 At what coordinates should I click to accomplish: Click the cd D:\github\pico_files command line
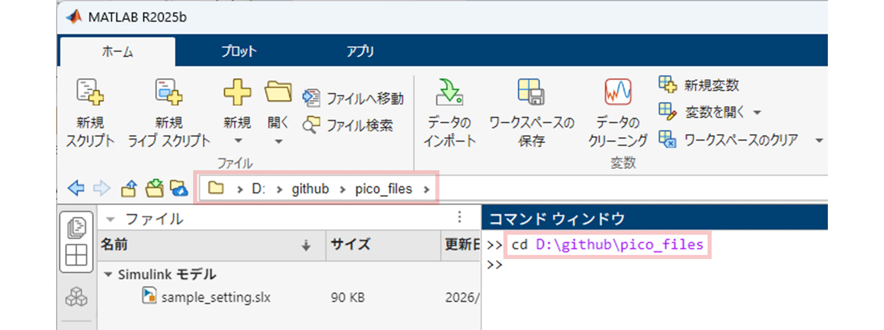[607, 244]
